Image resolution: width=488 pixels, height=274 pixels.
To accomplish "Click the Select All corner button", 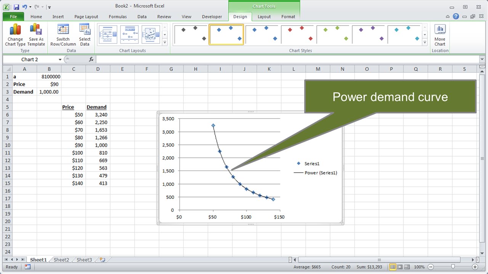I will [7, 69].
